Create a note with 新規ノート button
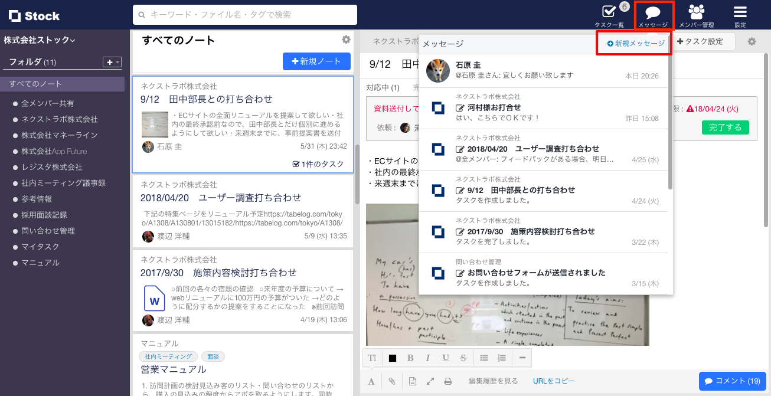Image resolution: width=771 pixels, height=396 pixels. click(316, 61)
